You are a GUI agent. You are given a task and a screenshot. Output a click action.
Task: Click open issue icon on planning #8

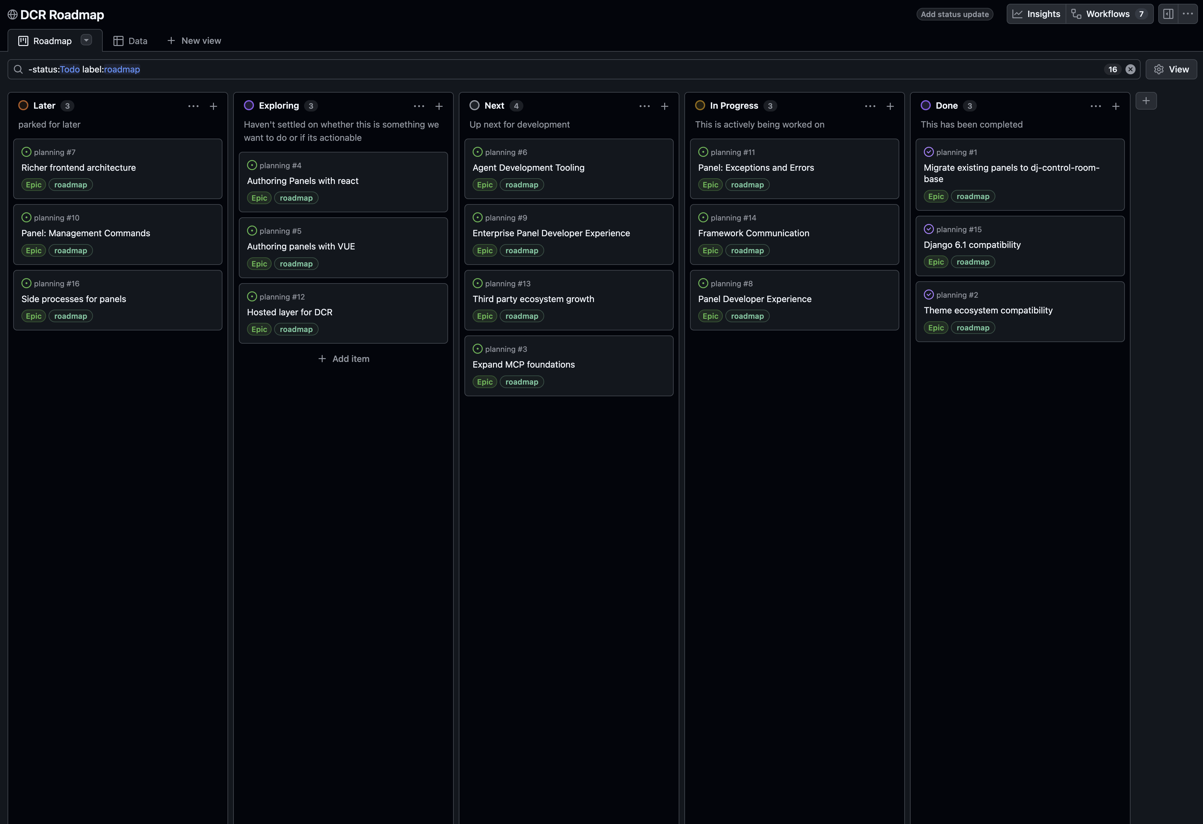[704, 283]
